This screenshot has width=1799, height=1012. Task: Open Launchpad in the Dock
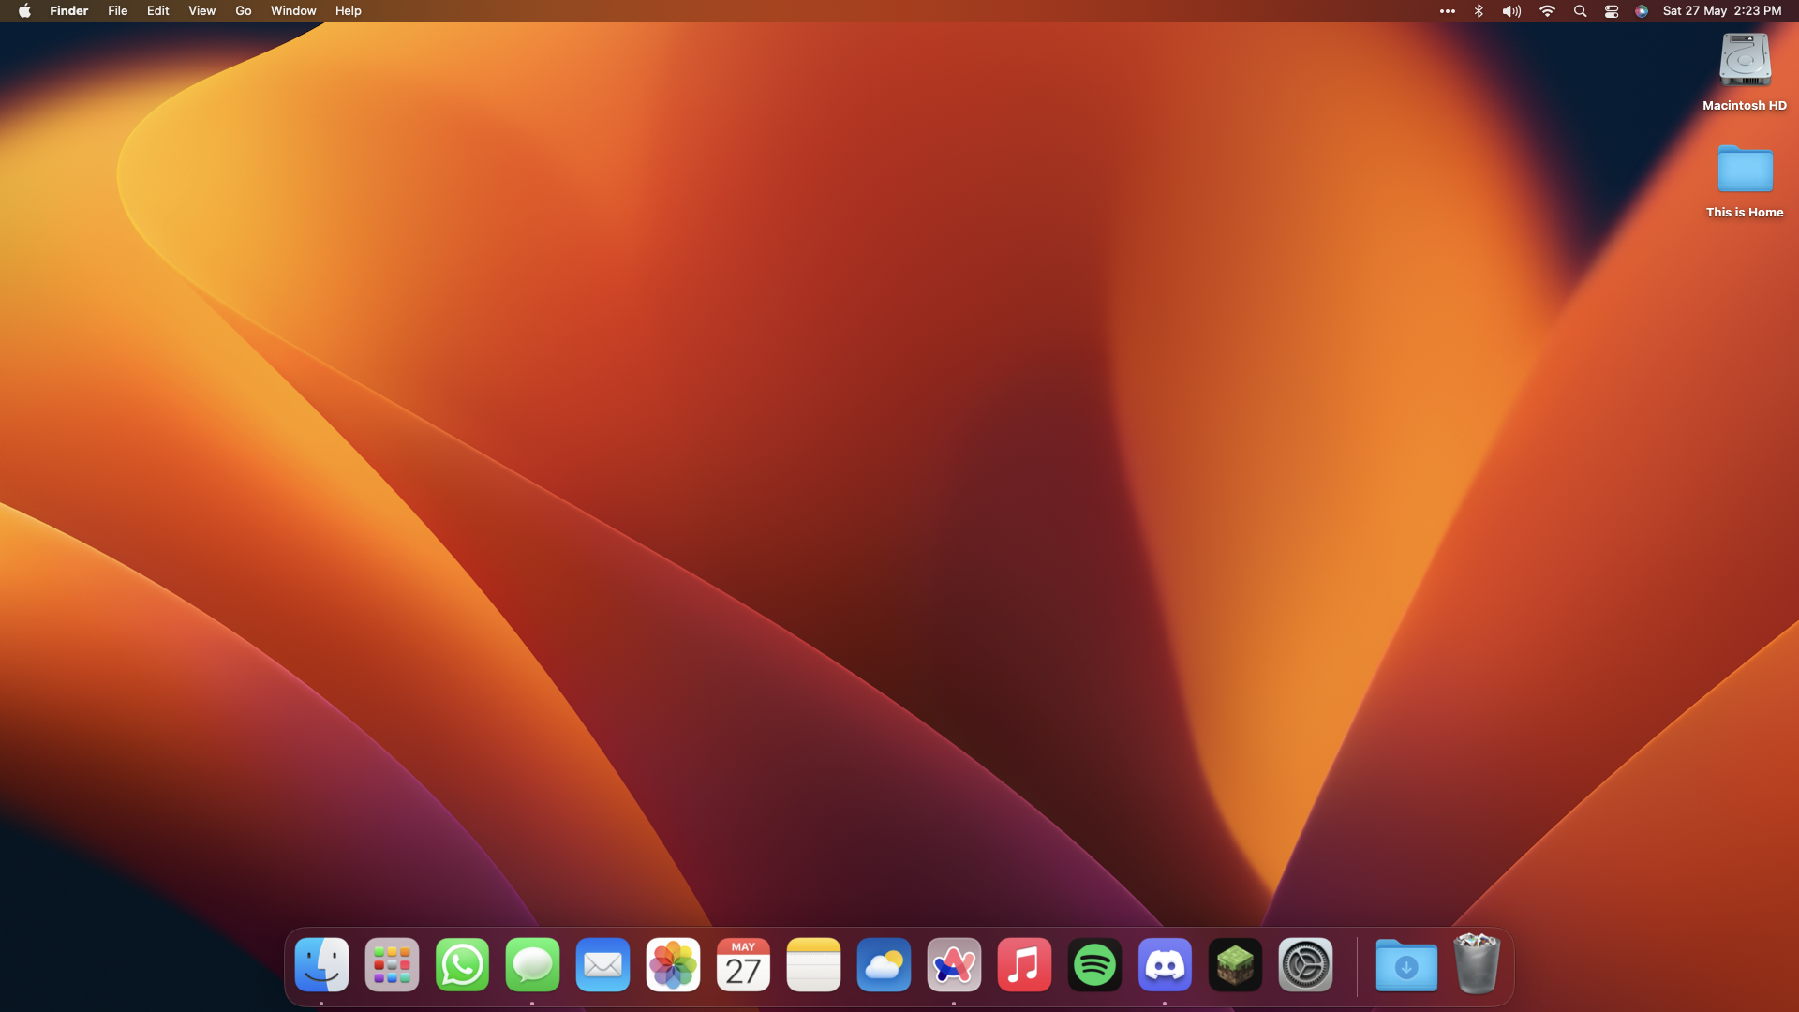click(392, 964)
